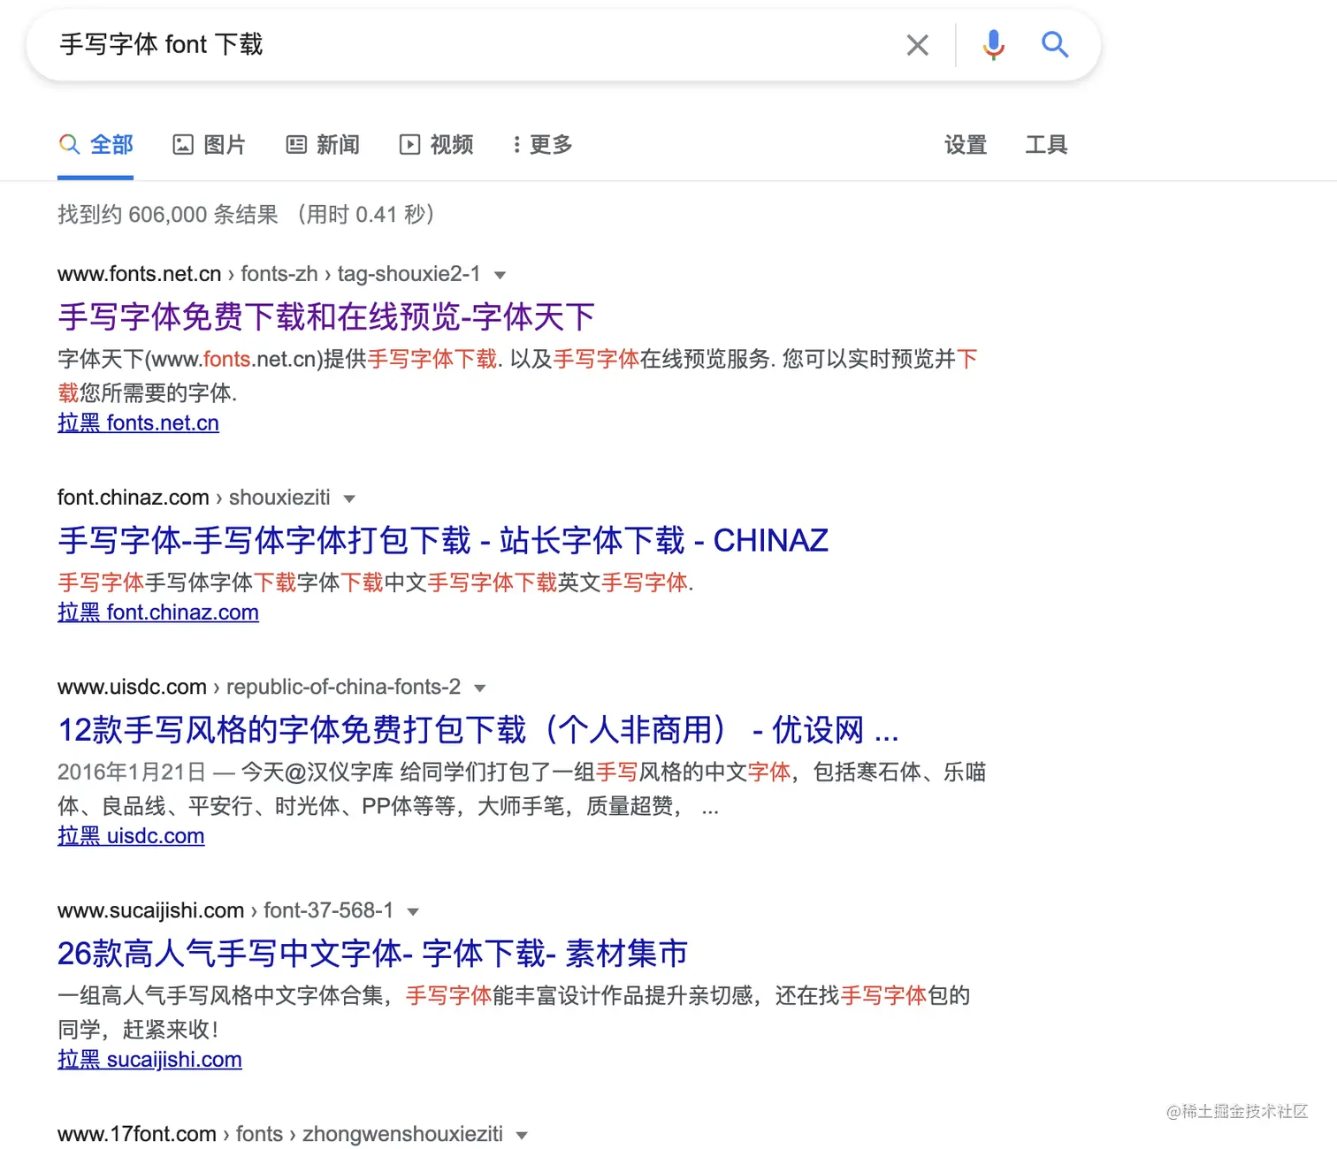Click the font.chinaz.com › shouxieziti URL text
1337x1149 pixels.
194,498
